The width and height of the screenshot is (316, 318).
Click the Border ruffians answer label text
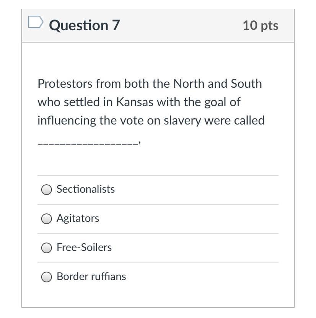91,277
